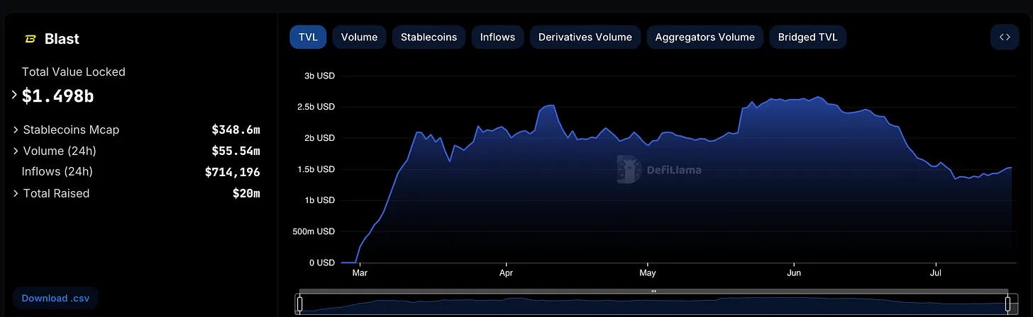This screenshot has height=317, width=1033.
Task: Click the 500m USD y-axis label
Action: [314, 231]
